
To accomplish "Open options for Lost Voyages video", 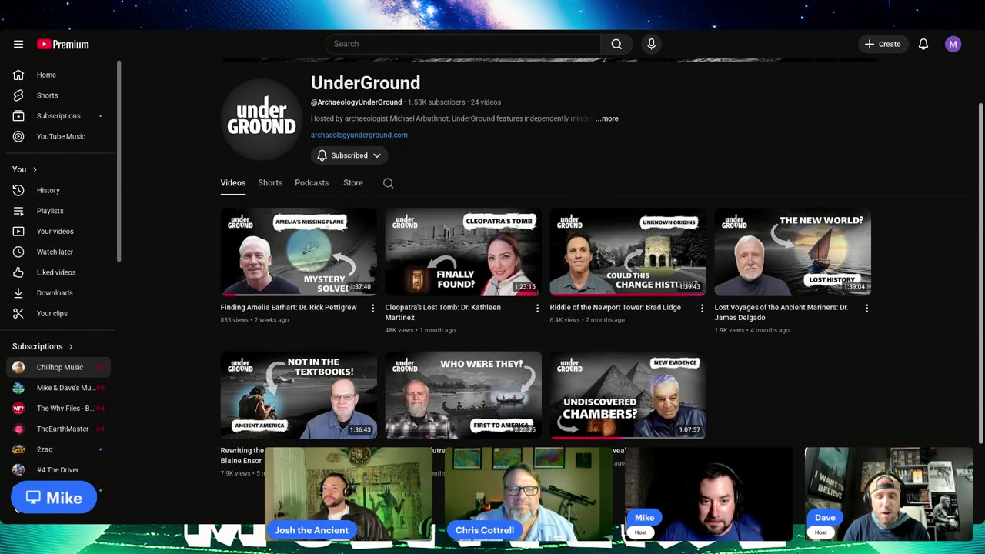I will pyautogui.click(x=866, y=308).
